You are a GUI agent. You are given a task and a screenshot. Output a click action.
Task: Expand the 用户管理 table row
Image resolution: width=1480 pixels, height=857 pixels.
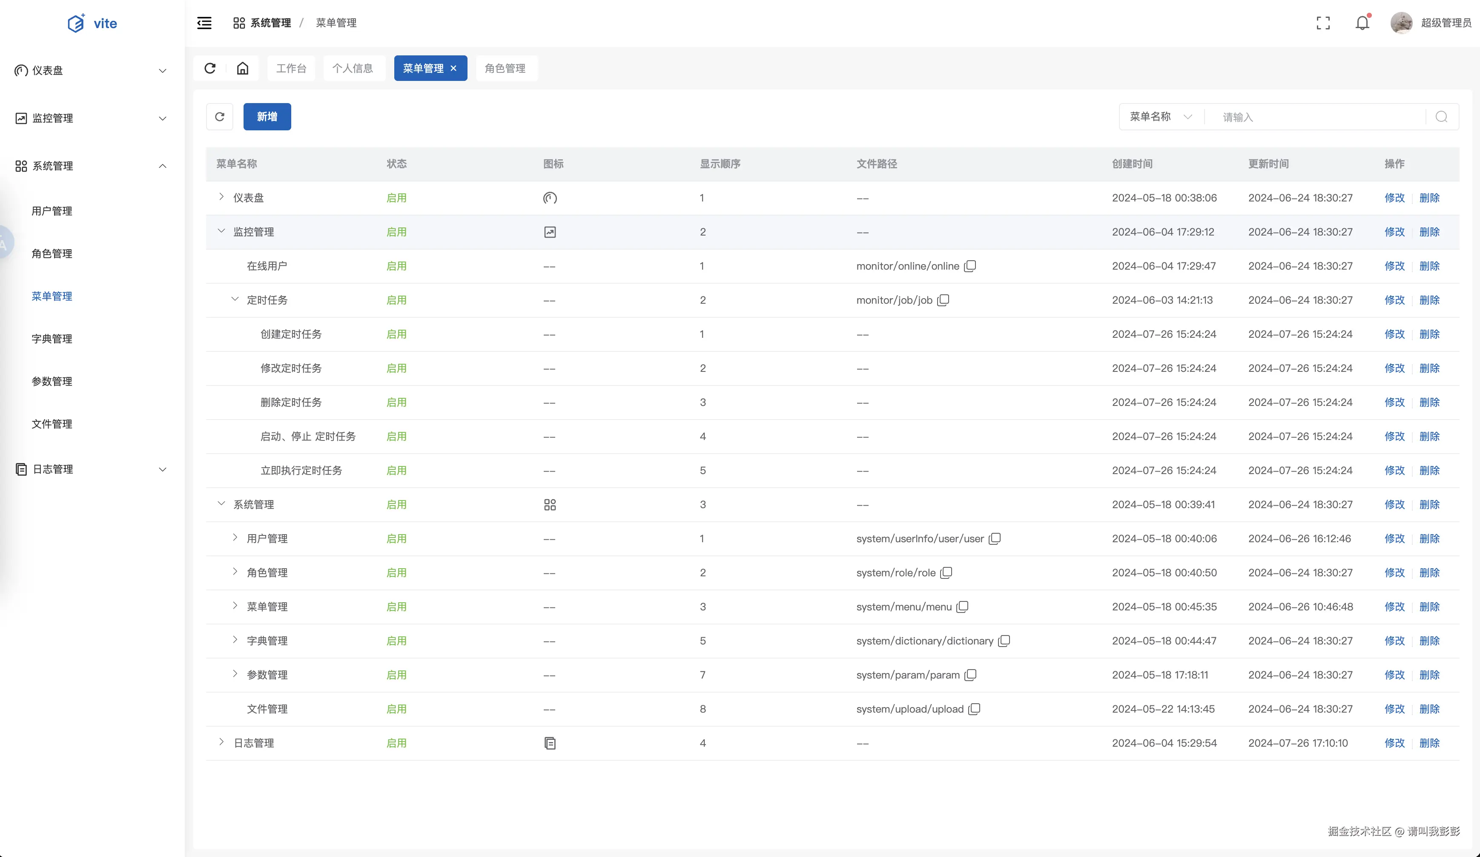235,538
